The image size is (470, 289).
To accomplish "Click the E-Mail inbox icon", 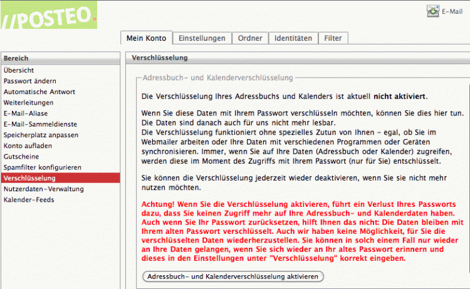I will tap(434, 11).
